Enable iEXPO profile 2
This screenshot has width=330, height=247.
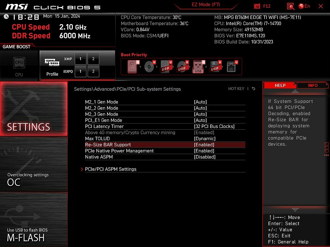pos(93,71)
